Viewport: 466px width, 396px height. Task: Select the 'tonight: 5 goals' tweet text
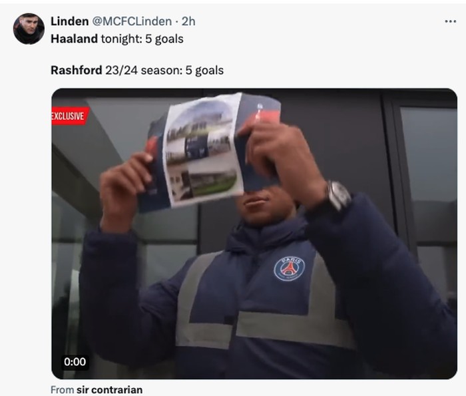(142, 39)
